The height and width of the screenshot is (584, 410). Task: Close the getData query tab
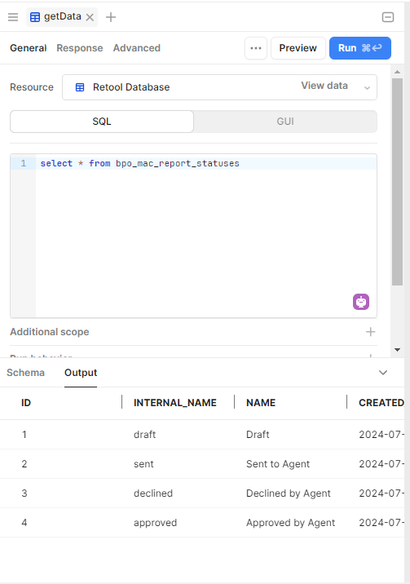coord(90,17)
